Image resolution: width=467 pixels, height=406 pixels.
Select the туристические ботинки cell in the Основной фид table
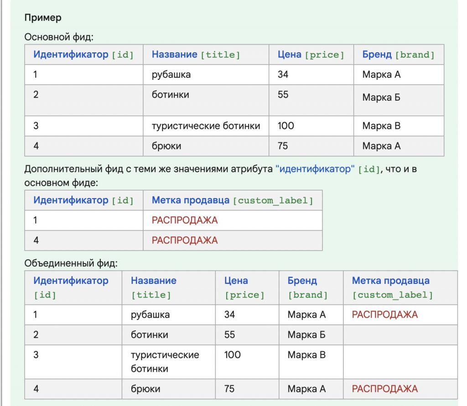(206, 126)
